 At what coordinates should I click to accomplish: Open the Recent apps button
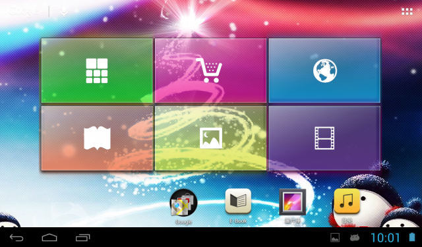[x=82, y=238]
